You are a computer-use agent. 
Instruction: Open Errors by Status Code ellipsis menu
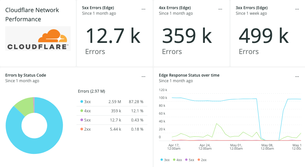click(x=143, y=77)
